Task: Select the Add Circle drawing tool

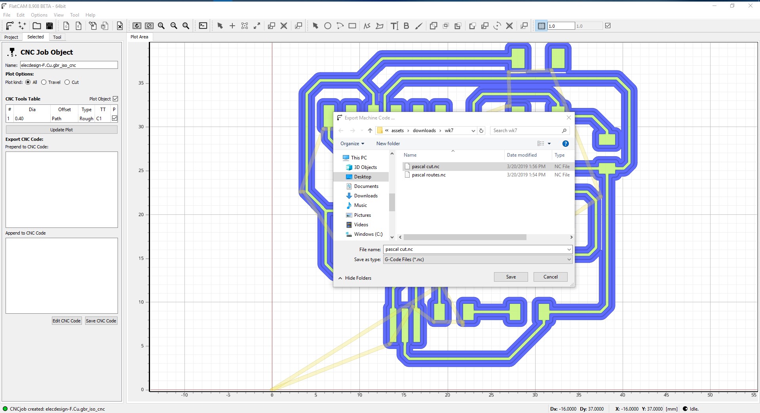Action: pyautogui.click(x=328, y=26)
